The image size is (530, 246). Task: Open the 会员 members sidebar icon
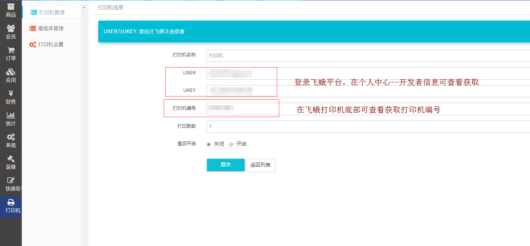click(x=11, y=28)
